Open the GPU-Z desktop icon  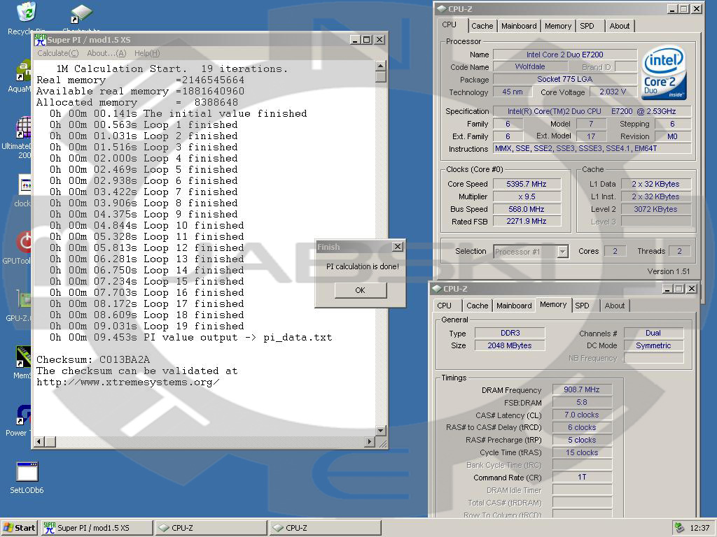24,300
